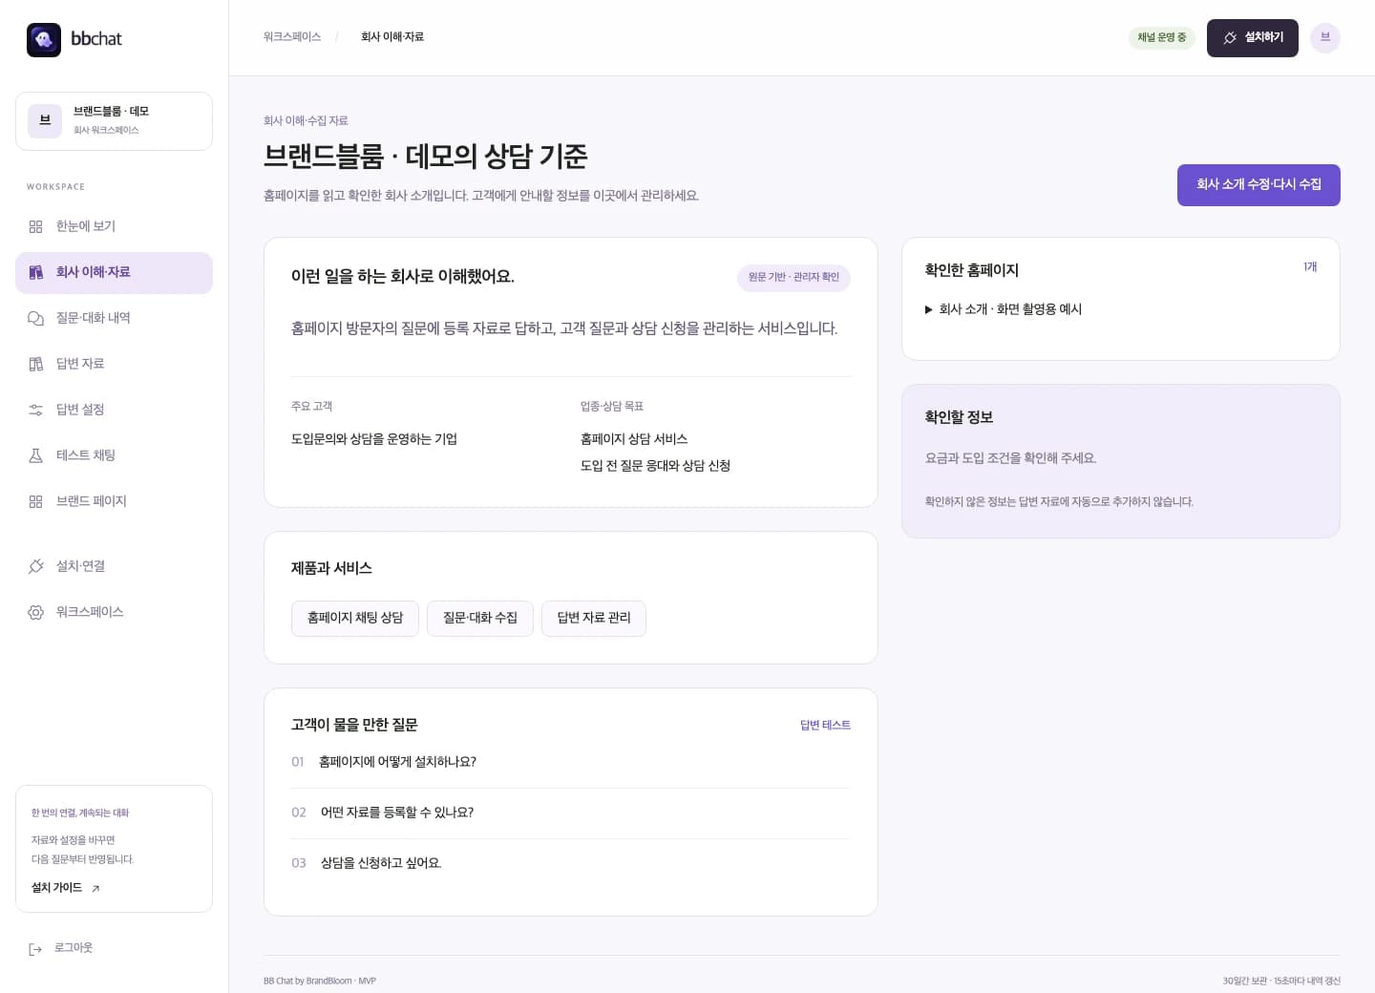Viewport: 1375px width, 993px height.
Task: Click the 설치·연결 plug icon
Action: [x=35, y=566]
